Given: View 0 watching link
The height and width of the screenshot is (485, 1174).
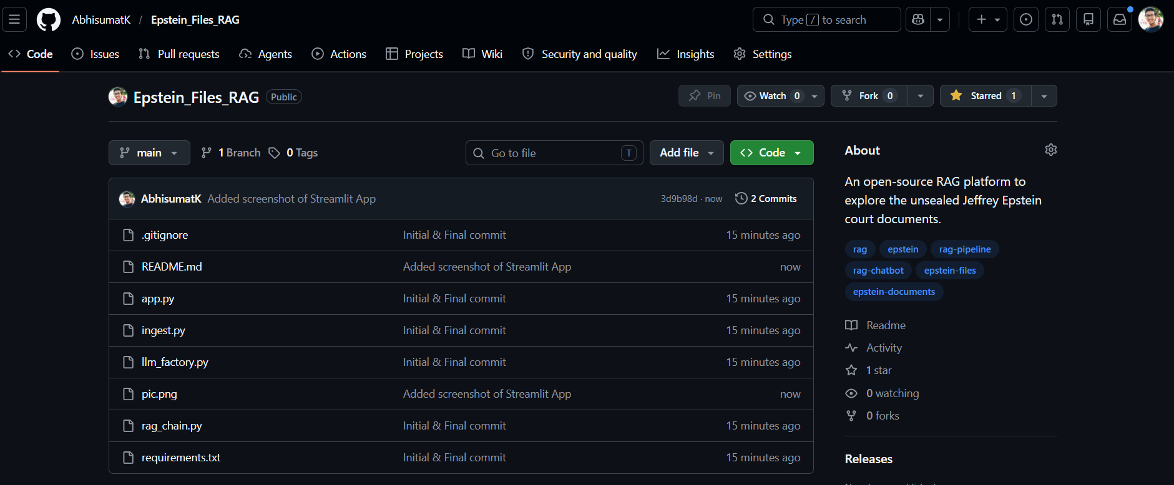Looking at the screenshot, I should click(x=883, y=393).
